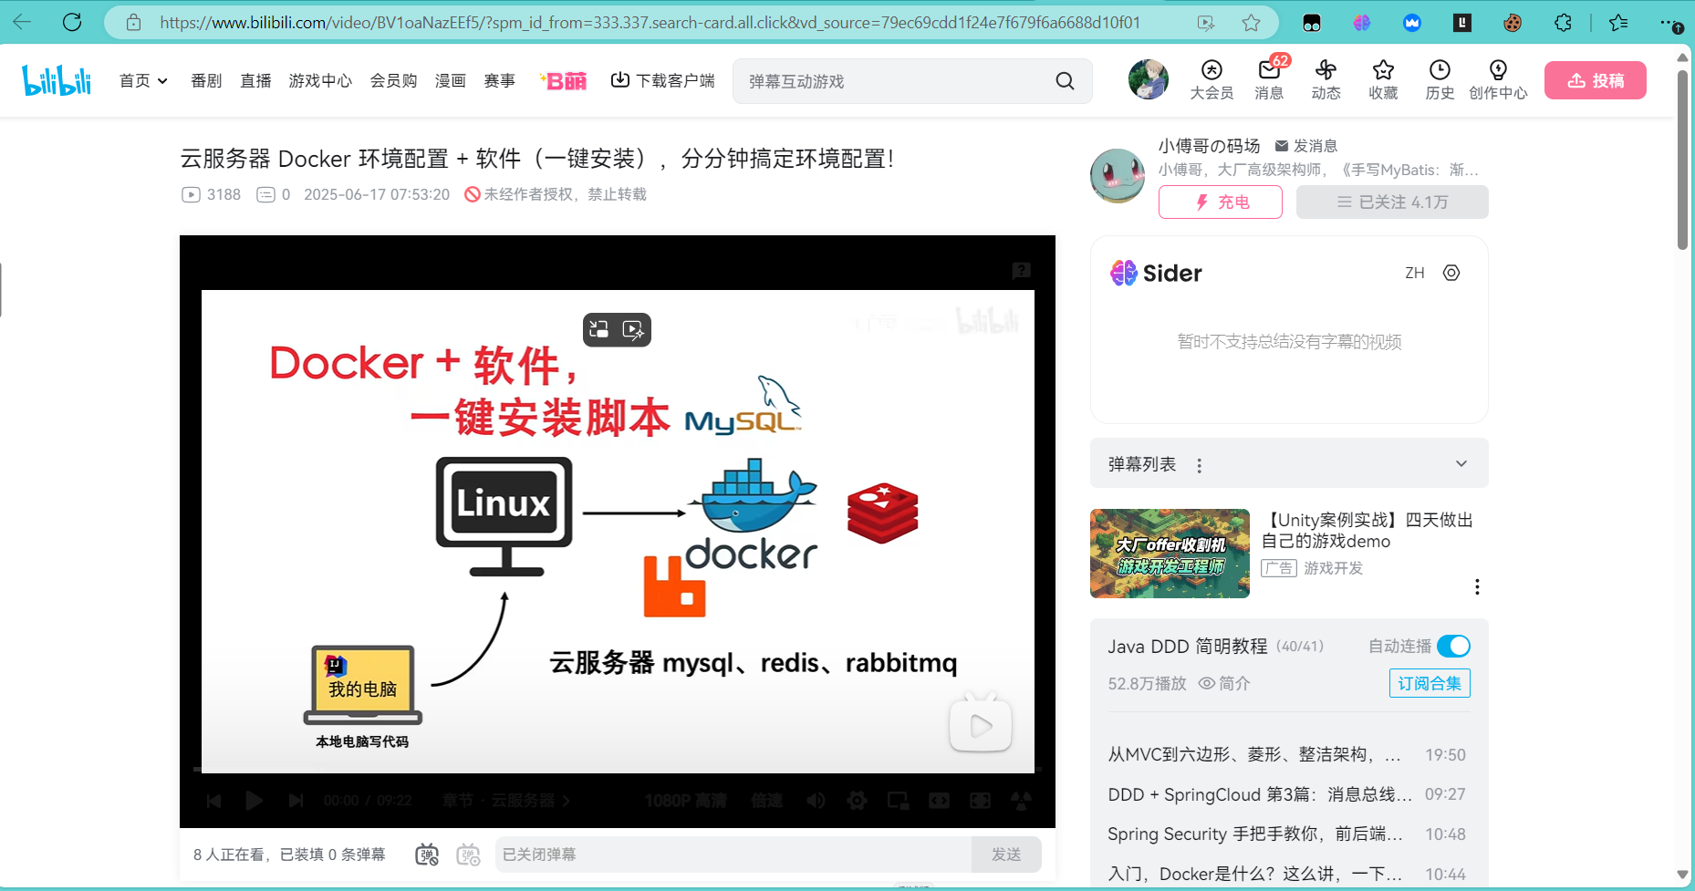This screenshot has width=1695, height=891.
Task: Open ad card more options dots
Action: pyautogui.click(x=1477, y=586)
